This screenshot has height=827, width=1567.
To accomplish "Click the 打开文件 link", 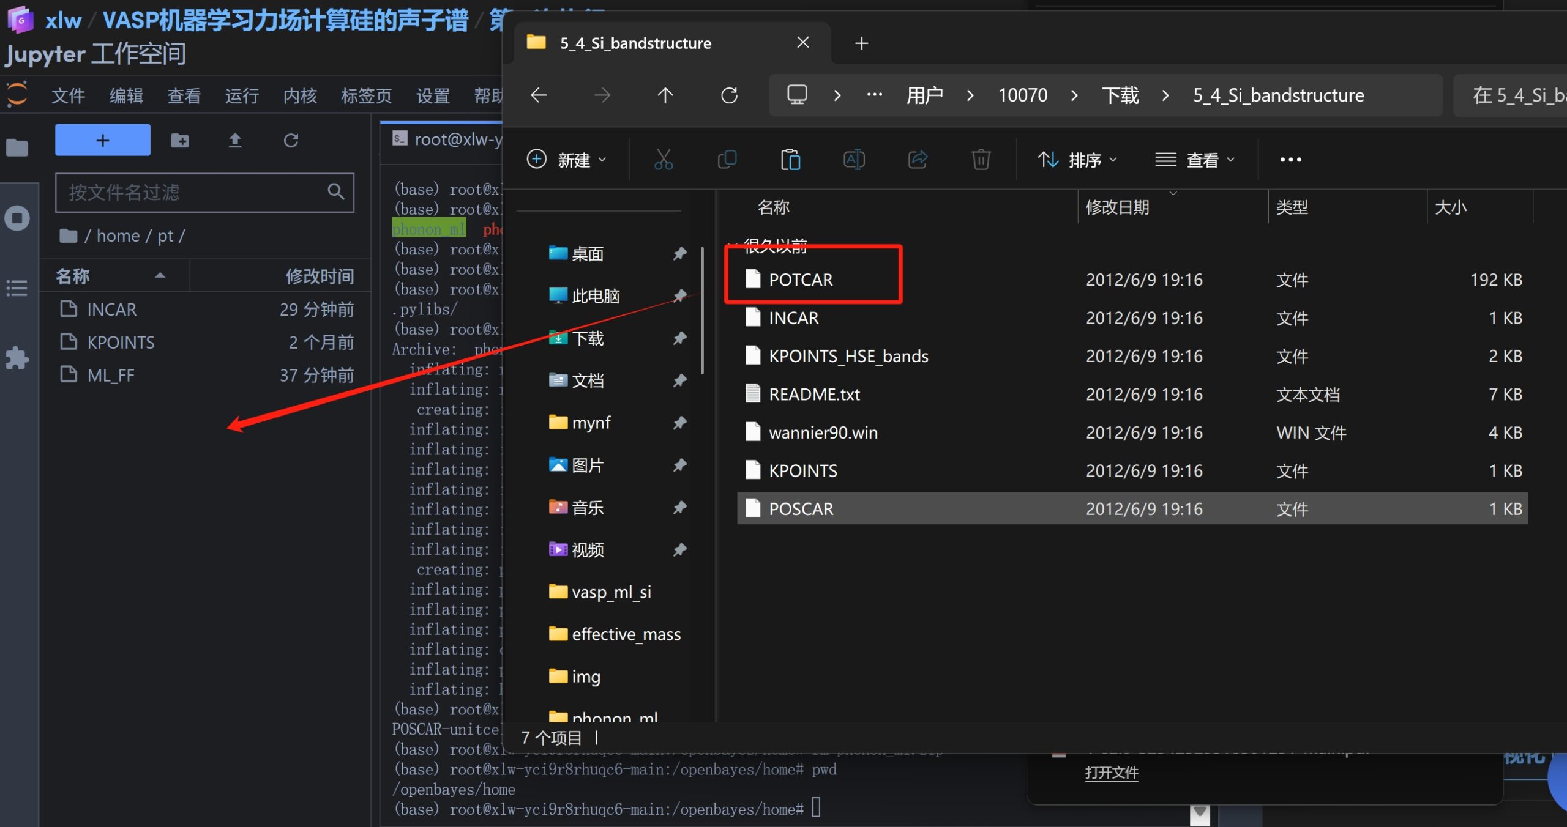I will pos(1111,773).
